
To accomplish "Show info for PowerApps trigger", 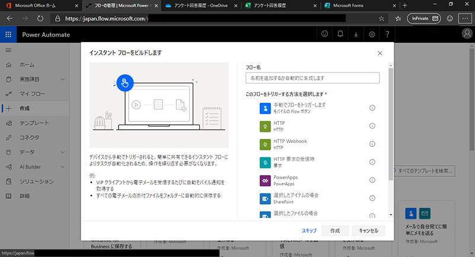I will [x=372, y=180].
